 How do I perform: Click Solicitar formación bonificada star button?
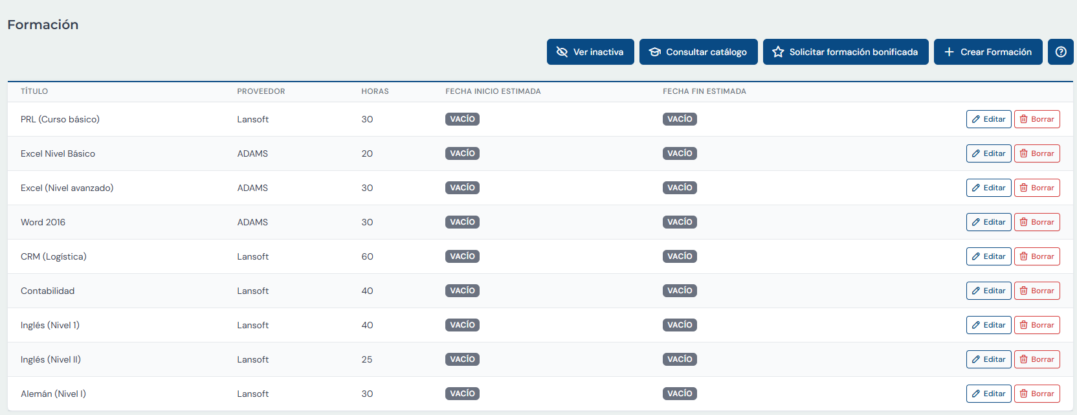click(845, 52)
